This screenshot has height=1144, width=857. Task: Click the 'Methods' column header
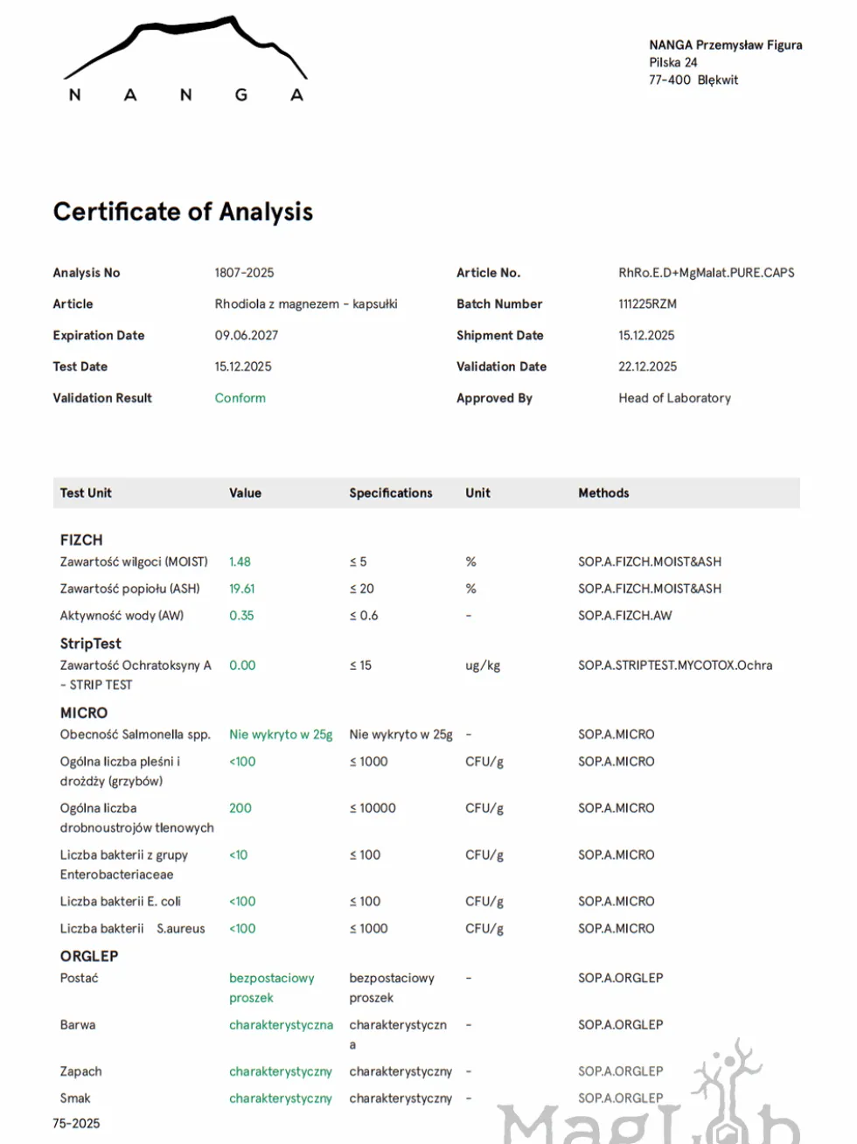(603, 493)
